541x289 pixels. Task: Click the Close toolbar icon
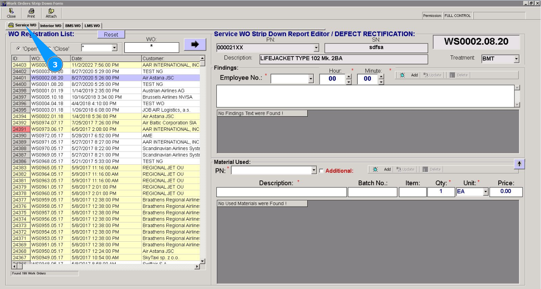(x=11, y=13)
